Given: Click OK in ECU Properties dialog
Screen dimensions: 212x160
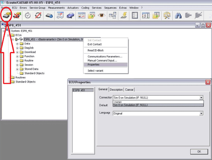Looking at the screenshot, I should click(x=199, y=152).
